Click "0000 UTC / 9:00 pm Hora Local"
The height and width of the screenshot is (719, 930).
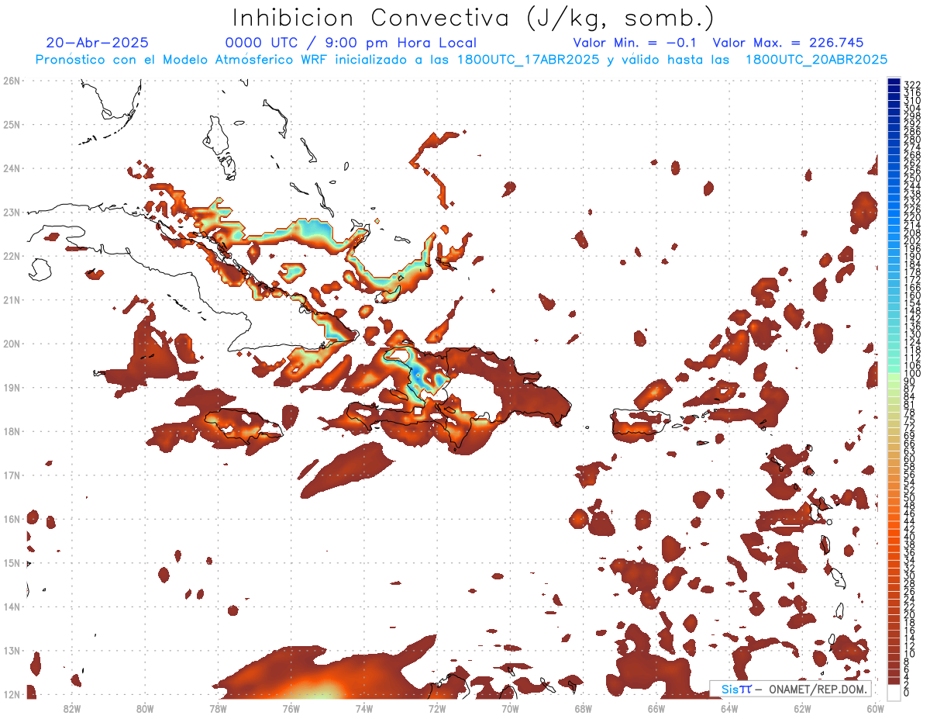[x=351, y=43]
